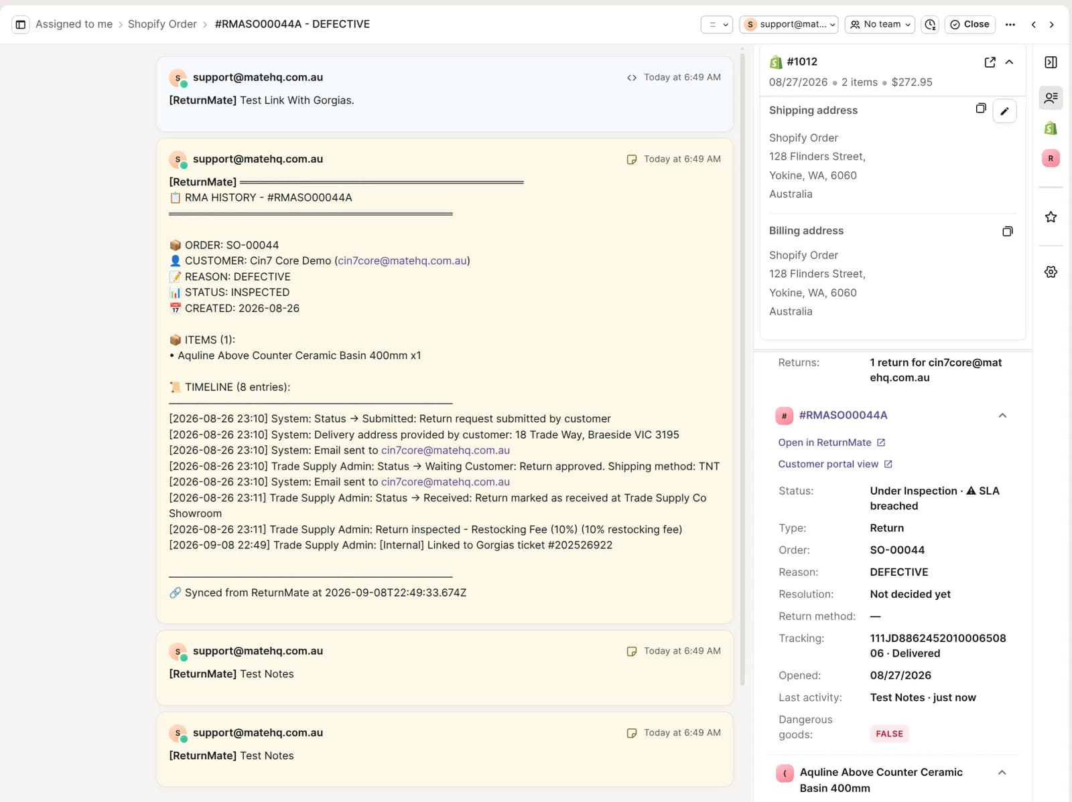Open the settings gear sidebar icon
Viewport: 1072px width, 802px height.
(x=1051, y=272)
